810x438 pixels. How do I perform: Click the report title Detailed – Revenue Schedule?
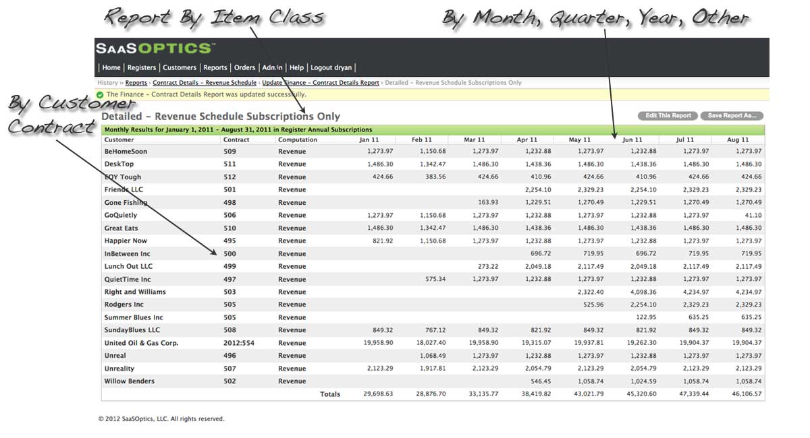tap(221, 117)
